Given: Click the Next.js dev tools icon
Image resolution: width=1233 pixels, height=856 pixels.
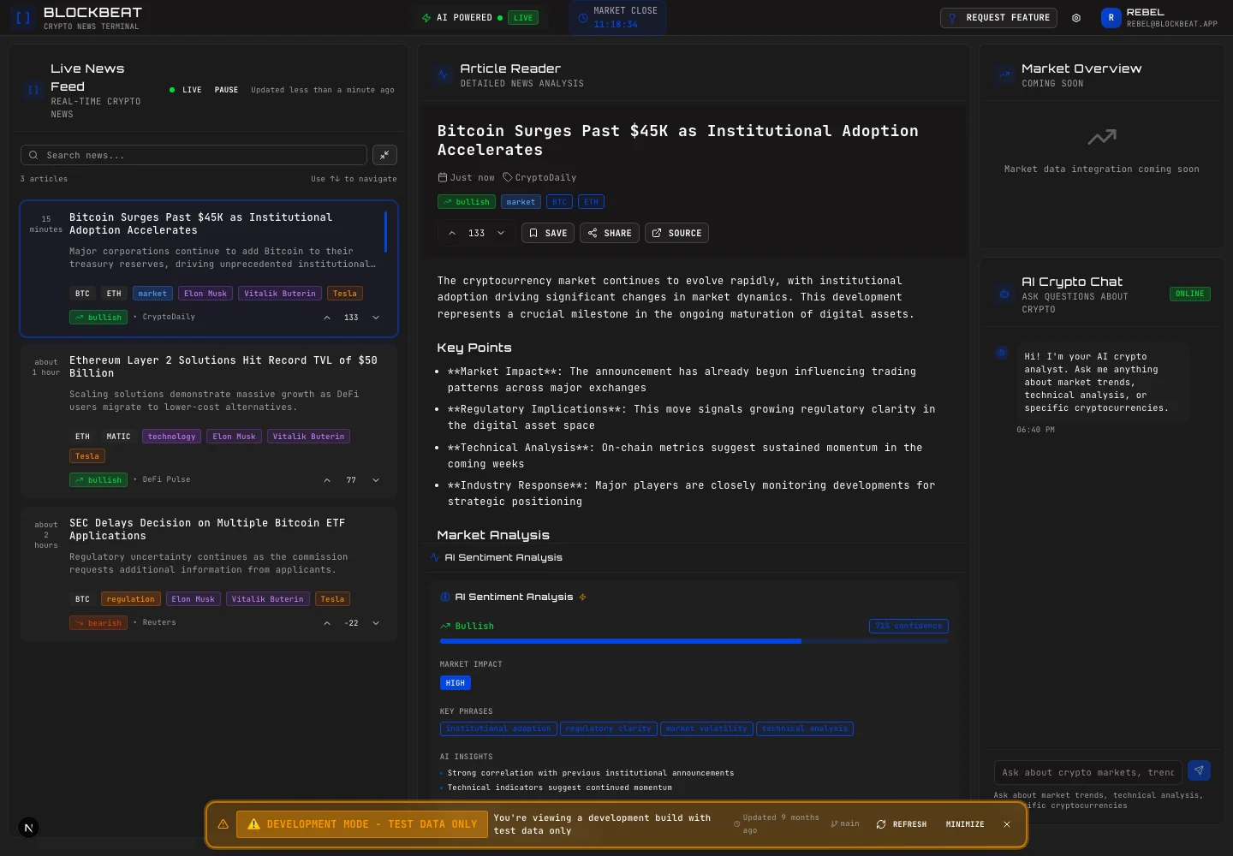Looking at the screenshot, I should pos(28,828).
